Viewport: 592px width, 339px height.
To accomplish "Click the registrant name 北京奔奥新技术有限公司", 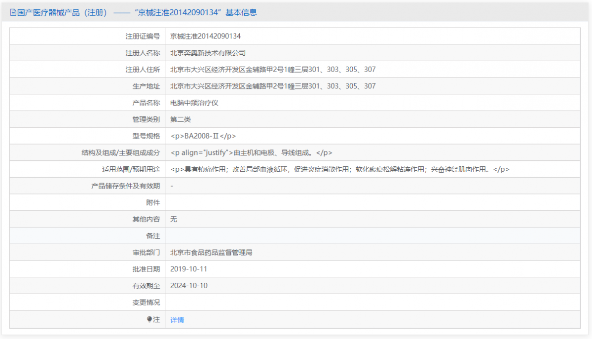I will tap(208, 52).
